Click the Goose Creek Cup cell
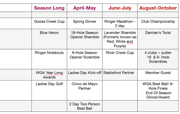The width and height of the screenshot is (180, 114). (x=49, y=21)
